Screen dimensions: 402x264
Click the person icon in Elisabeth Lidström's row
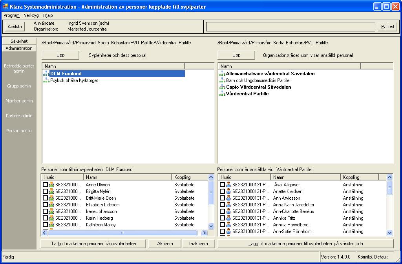point(51,205)
